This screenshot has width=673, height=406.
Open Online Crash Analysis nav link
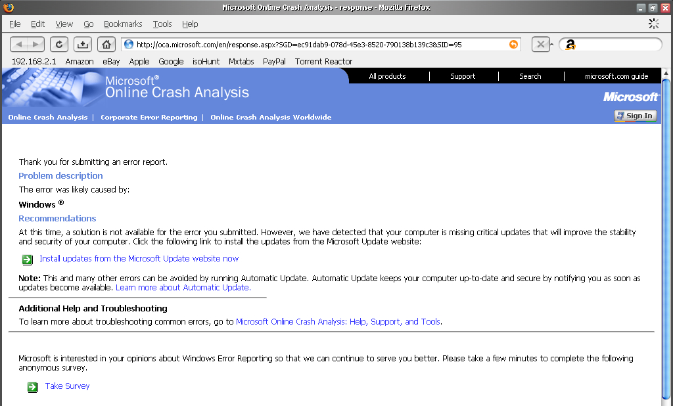coord(47,117)
